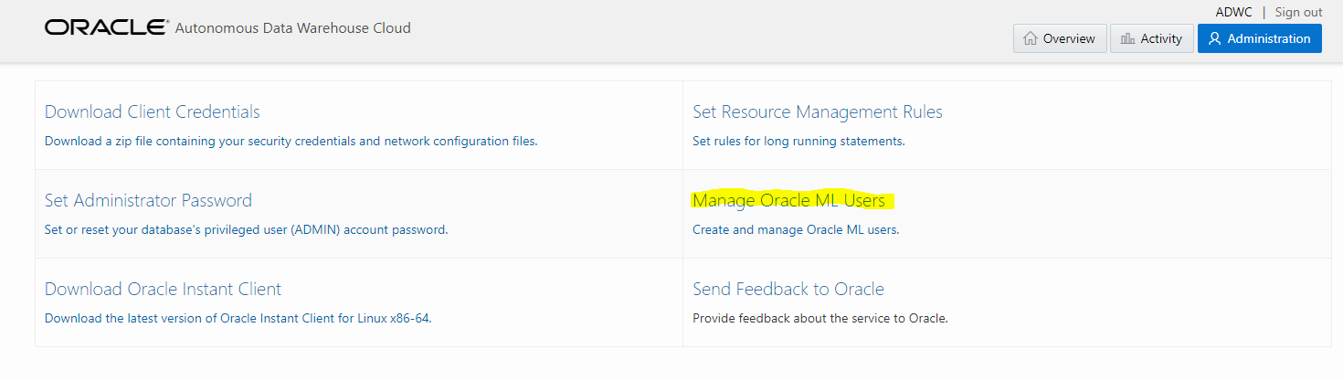This screenshot has width=1343, height=381.
Task: Click 'Create and manage Oracle ML users.' text
Action: point(796,230)
